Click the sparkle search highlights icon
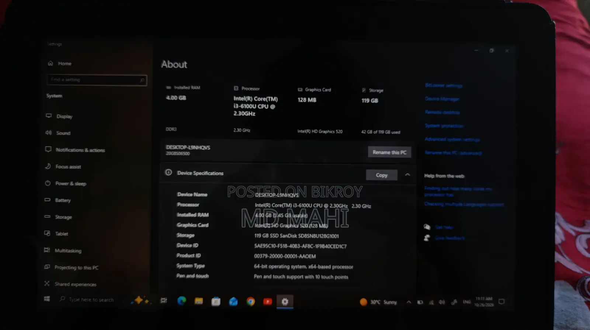This screenshot has height=330, width=590. tap(141, 300)
